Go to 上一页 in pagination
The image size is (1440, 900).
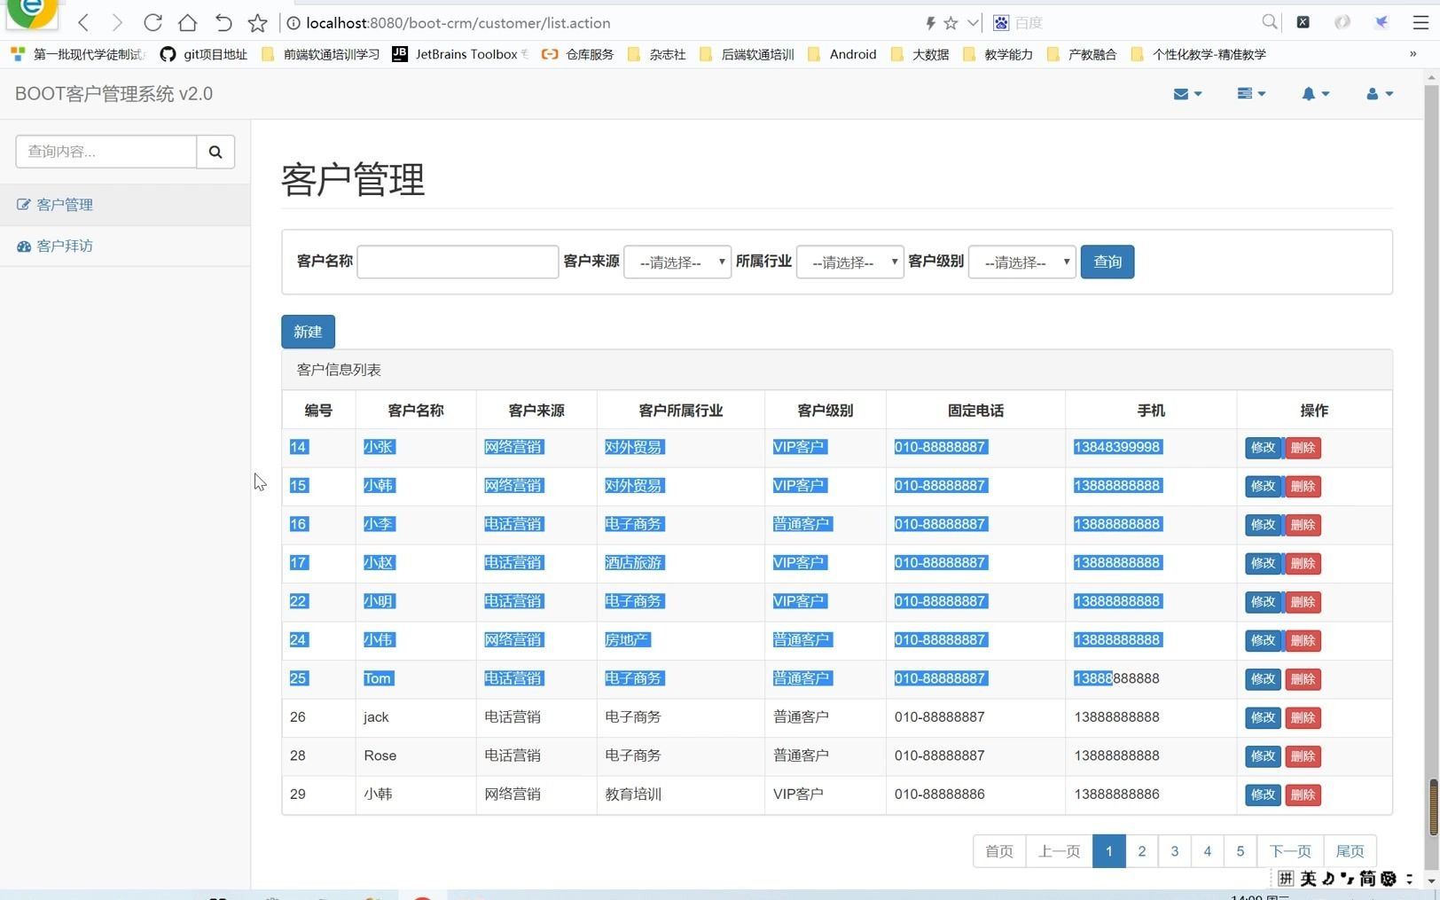click(x=1060, y=851)
